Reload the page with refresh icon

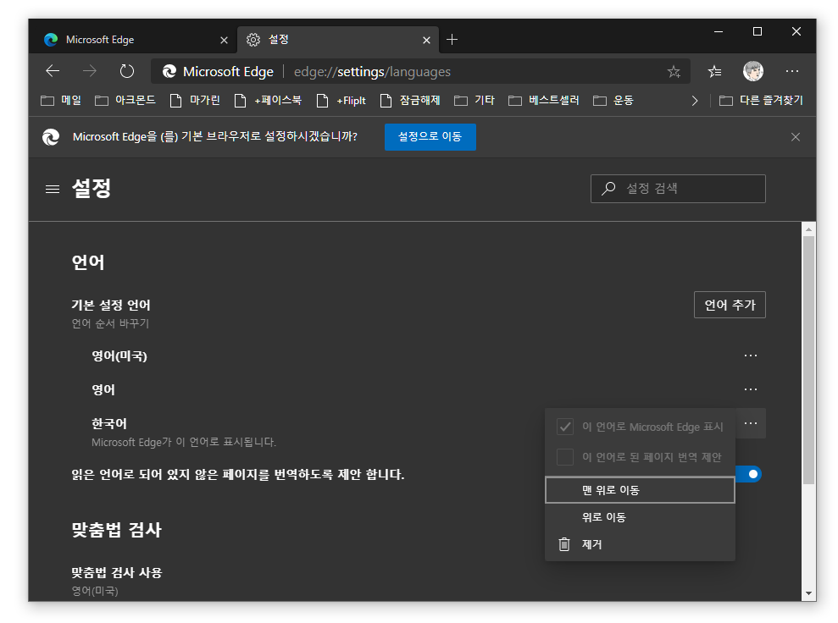pyautogui.click(x=126, y=71)
